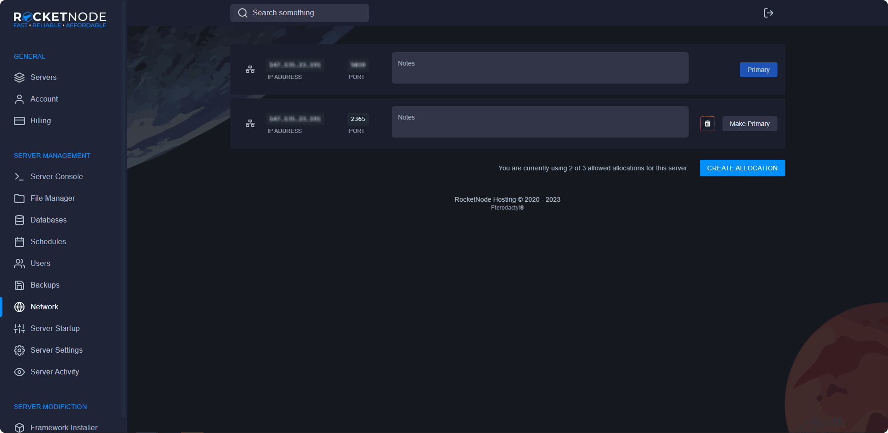The height and width of the screenshot is (433, 888).
Task: Click the Primary button on first allocation
Action: pos(758,70)
